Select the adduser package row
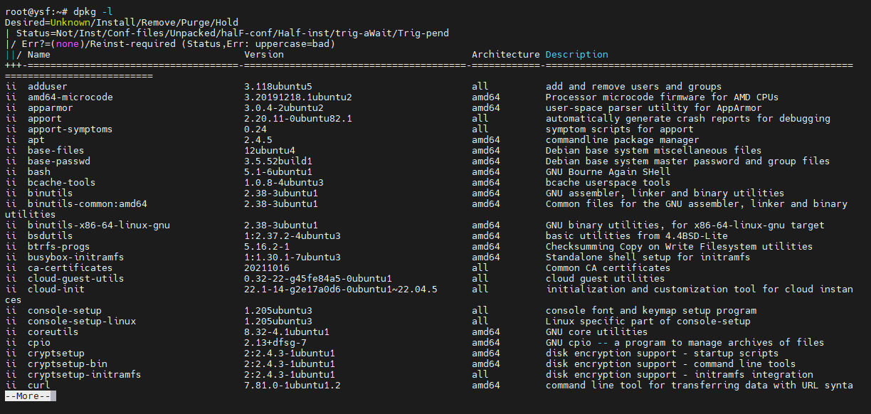 coord(46,86)
